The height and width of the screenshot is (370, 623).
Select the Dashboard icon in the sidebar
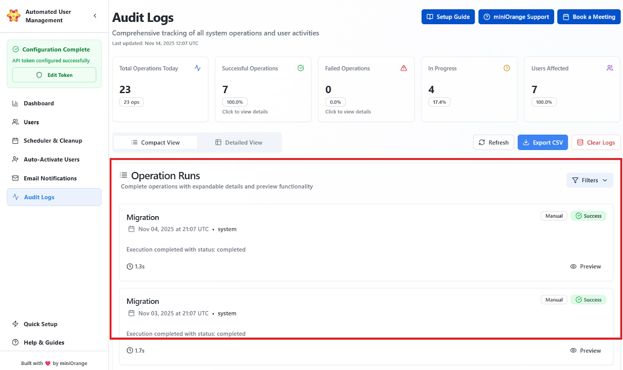coord(16,103)
